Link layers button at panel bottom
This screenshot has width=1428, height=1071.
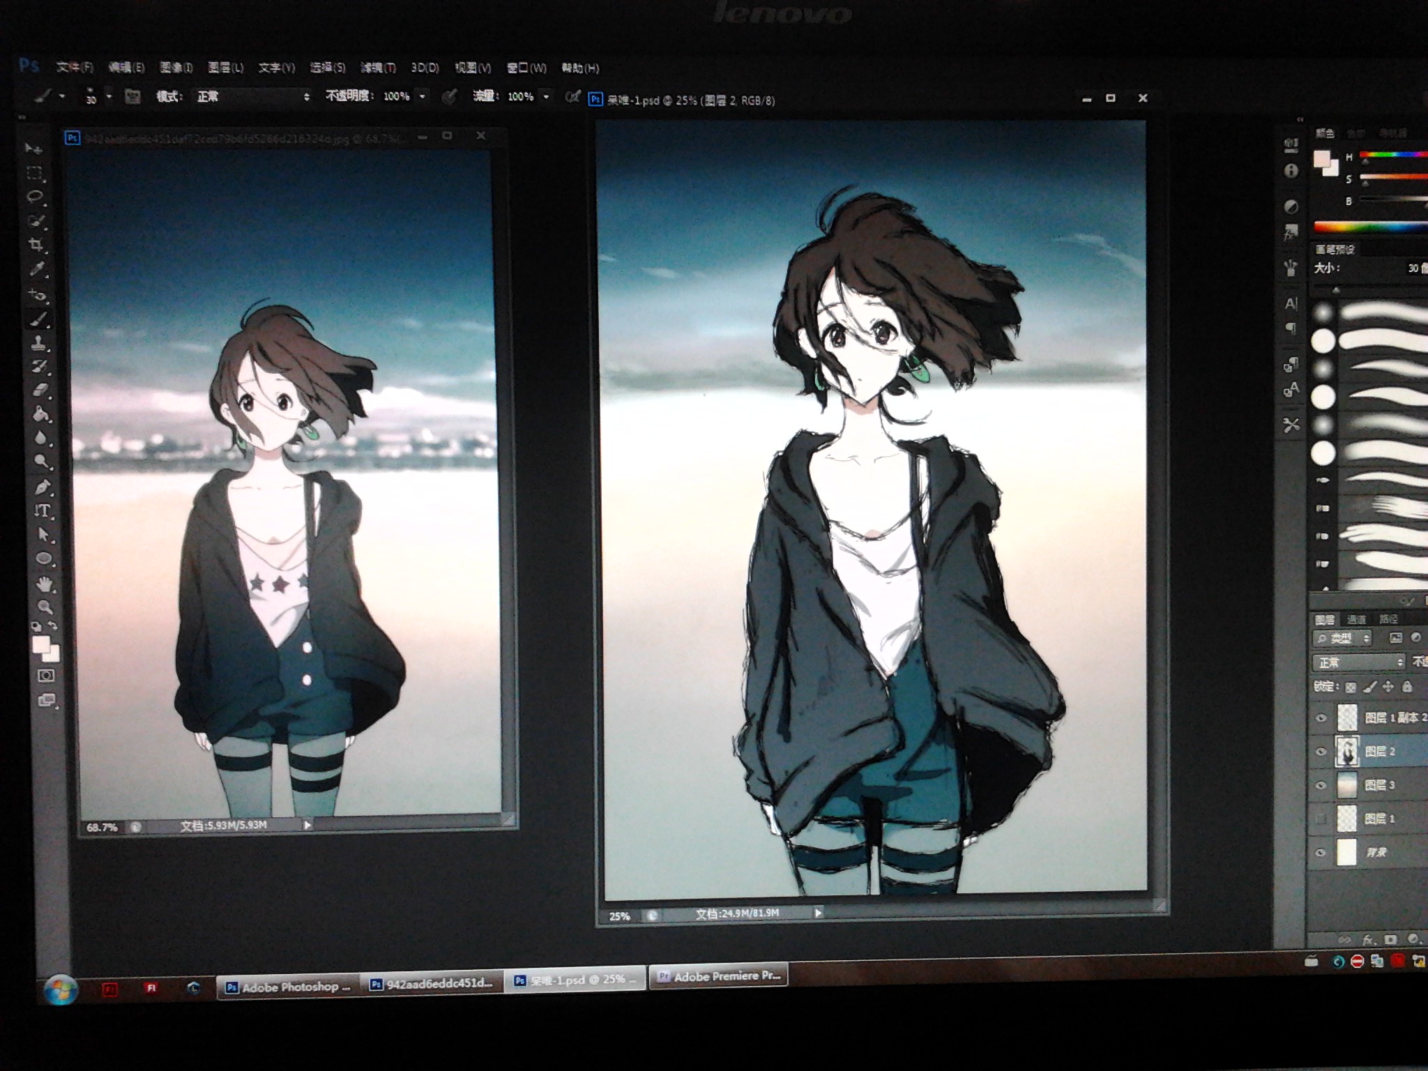(1344, 940)
